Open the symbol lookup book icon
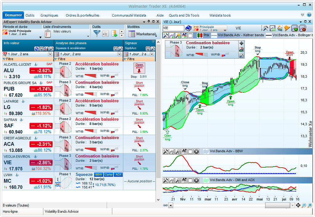 pyautogui.click(x=189, y=28)
